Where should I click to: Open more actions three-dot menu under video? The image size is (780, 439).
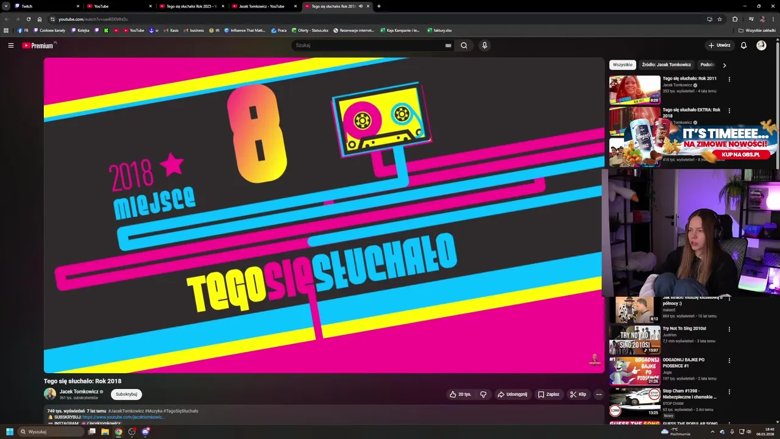(x=598, y=394)
